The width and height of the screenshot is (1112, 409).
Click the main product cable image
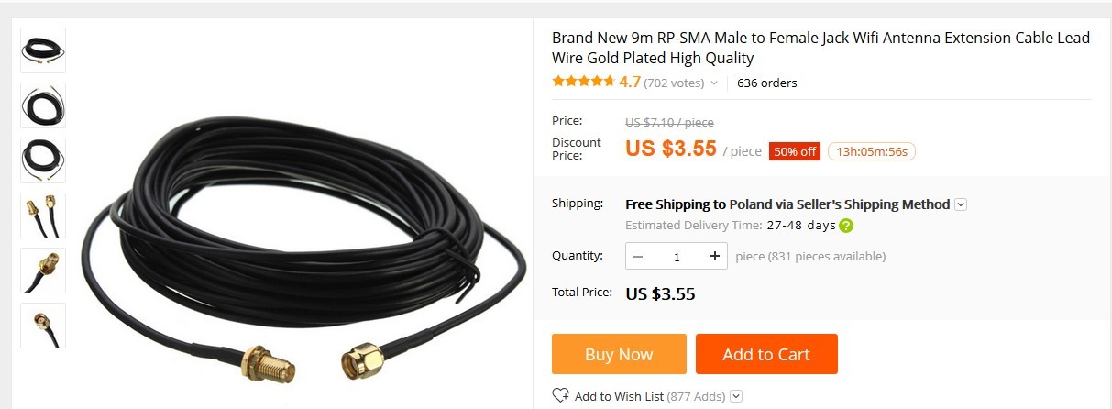(x=303, y=238)
